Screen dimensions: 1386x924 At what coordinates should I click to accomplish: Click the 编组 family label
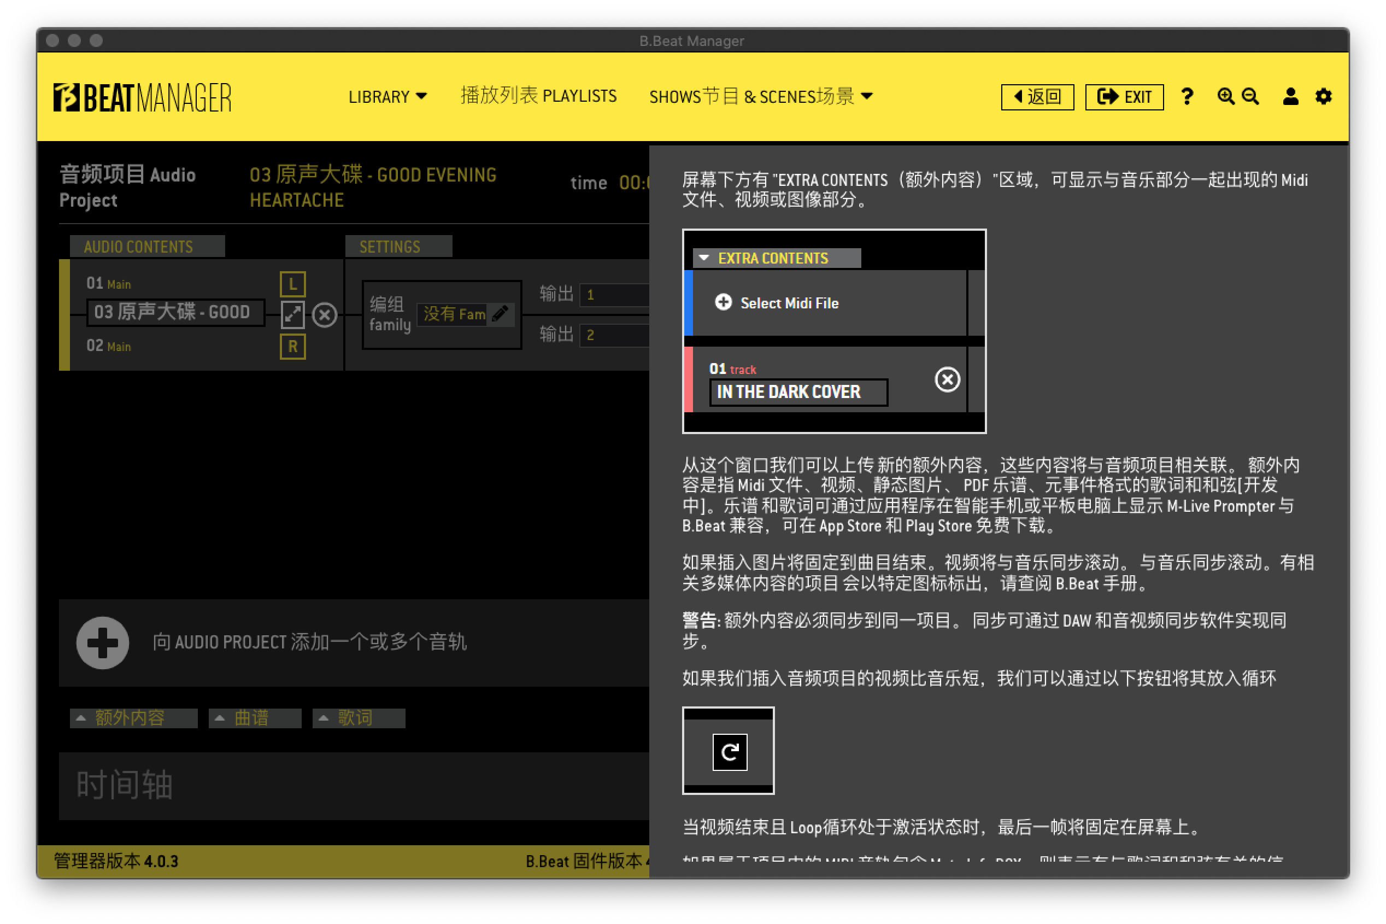tap(389, 314)
